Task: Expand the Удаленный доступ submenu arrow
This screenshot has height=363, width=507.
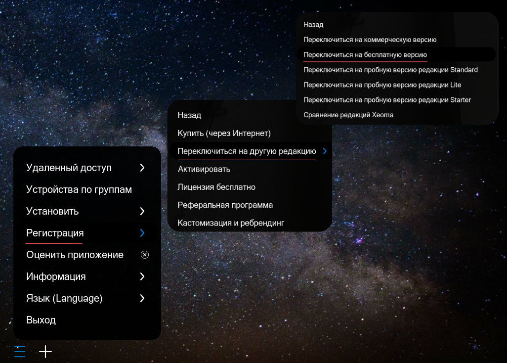Action: [x=142, y=168]
